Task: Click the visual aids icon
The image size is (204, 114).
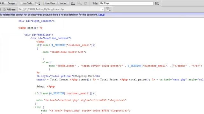Action: [x=79, y=3]
